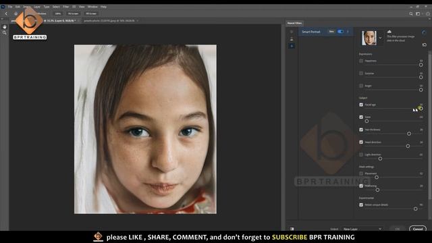This screenshot has width=432, height=243.
Task: Open the workspace switcher icon at top right
Action: pyautogui.click(x=418, y=13)
